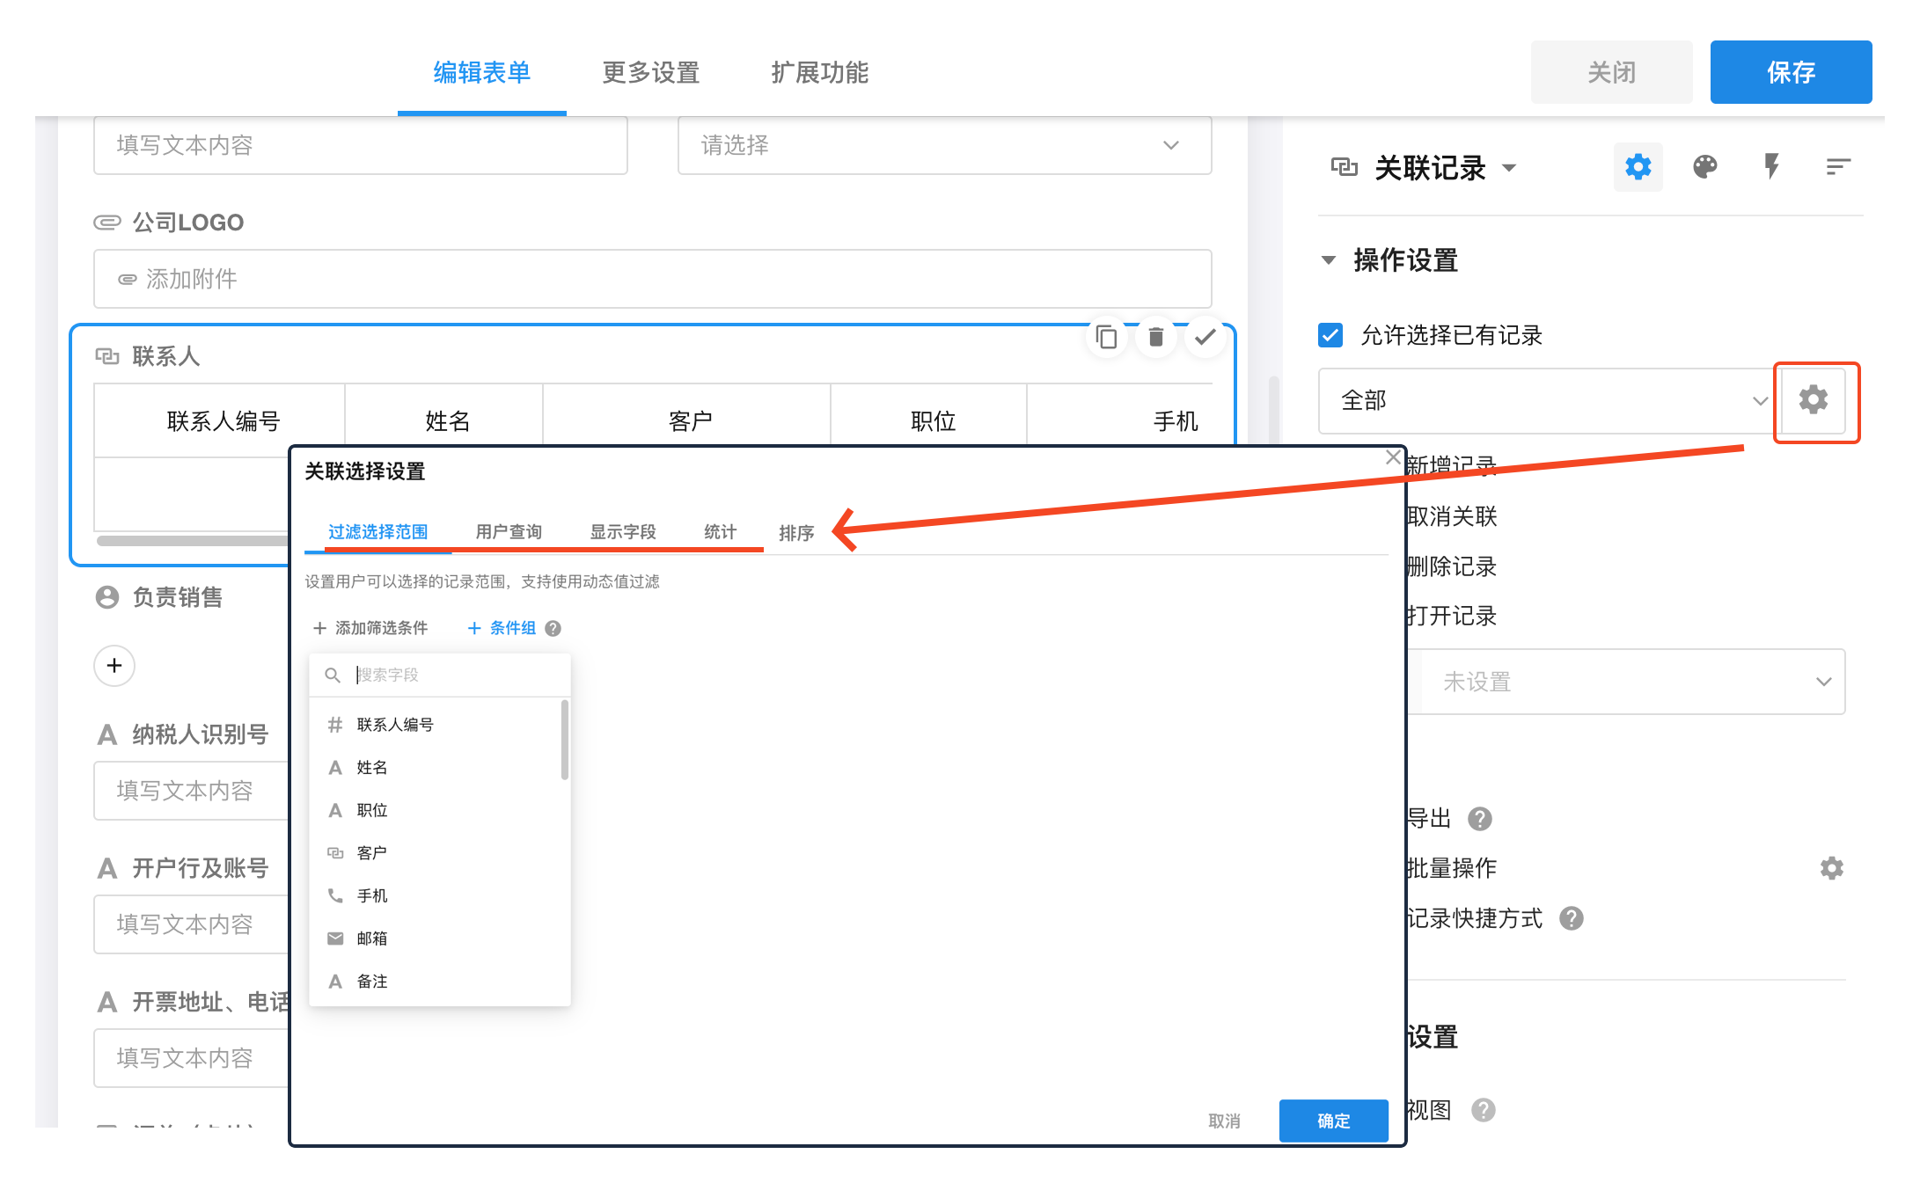Open the 排序 tab
This screenshot has height=1183, width=1920.
[796, 533]
